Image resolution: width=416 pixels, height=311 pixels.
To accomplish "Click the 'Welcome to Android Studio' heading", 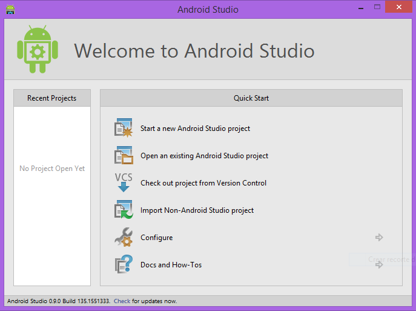I will click(x=194, y=51).
